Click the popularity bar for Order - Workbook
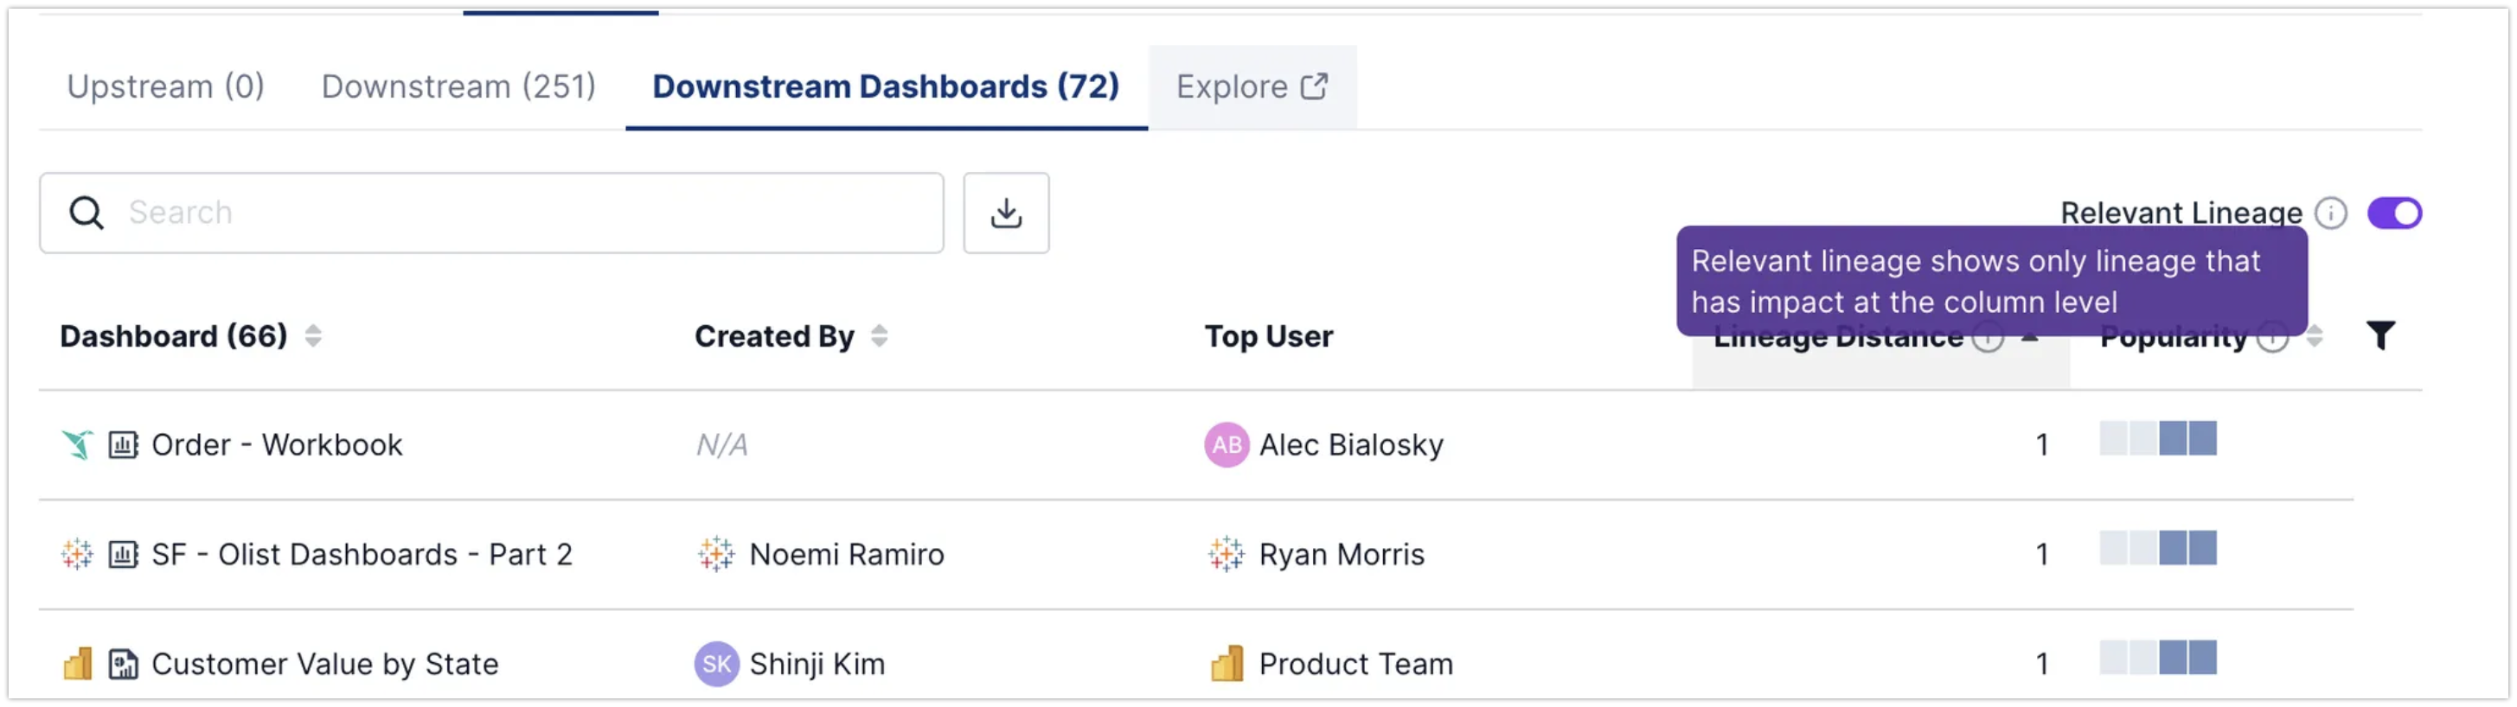Viewport: 2517px width, 707px height. tap(2157, 438)
